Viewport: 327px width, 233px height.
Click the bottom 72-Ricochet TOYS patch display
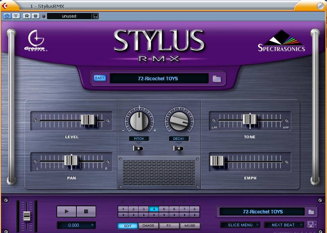pos(262,212)
